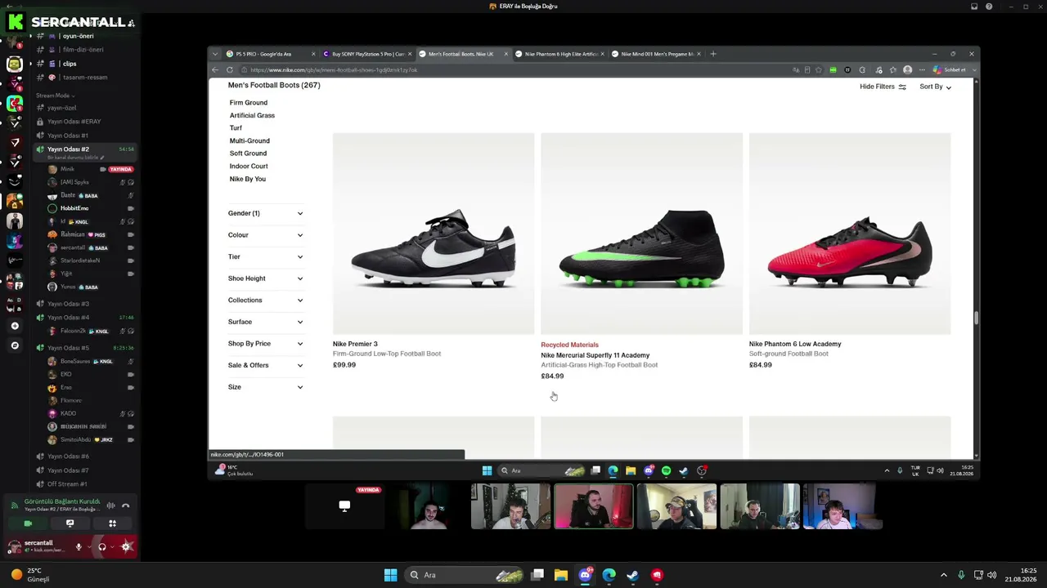1047x588 pixels.
Task: Open the Nike Phantom 6 Low Academy image
Action: coord(850,234)
